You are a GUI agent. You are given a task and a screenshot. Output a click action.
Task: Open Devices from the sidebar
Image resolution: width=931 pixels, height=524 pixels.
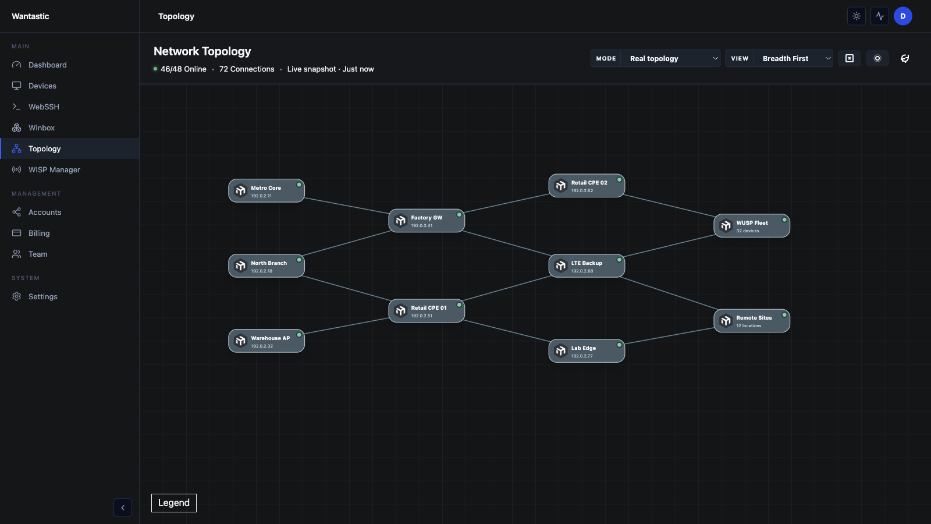tap(70, 86)
